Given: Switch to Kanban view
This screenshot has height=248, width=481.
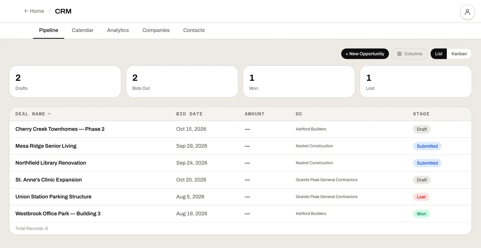Looking at the screenshot, I should click(x=459, y=54).
